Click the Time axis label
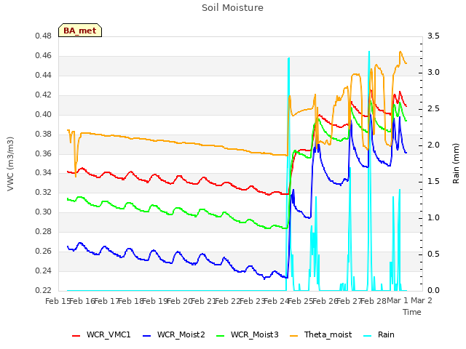Image resolution: width=466 pixels, height=349 pixels. [412, 312]
